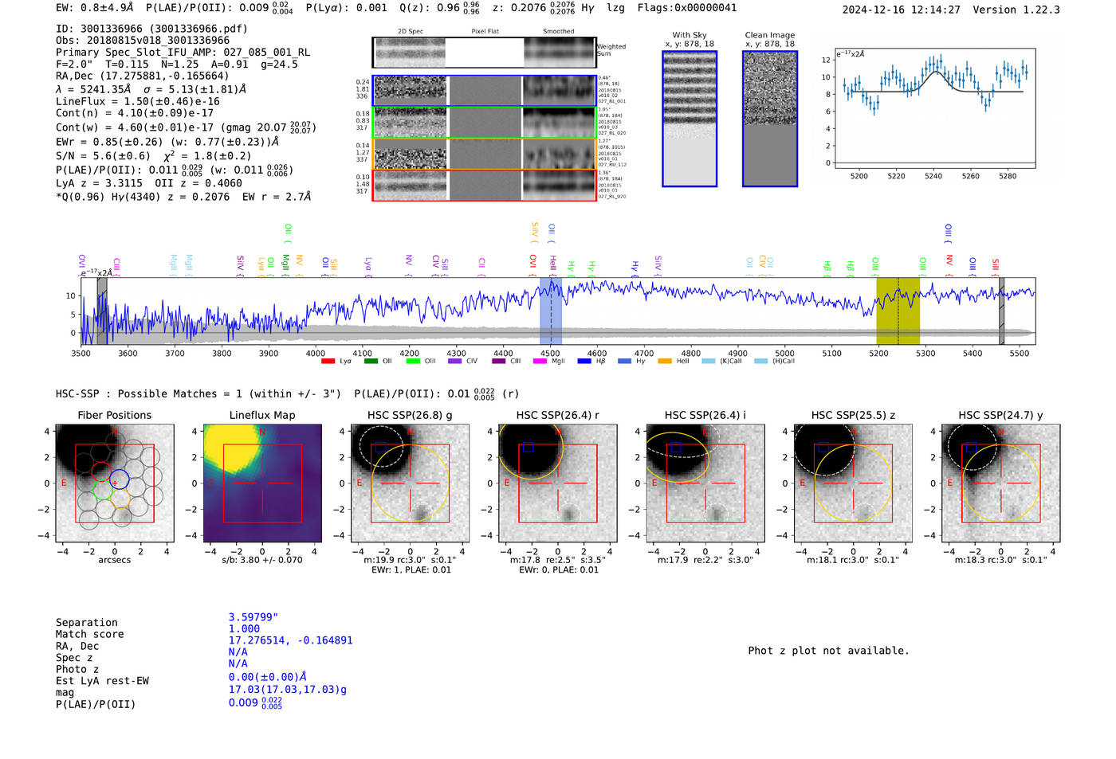Select the match coordinates 17.276514, -0.164891
1116x759 pixels.
coord(291,640)
